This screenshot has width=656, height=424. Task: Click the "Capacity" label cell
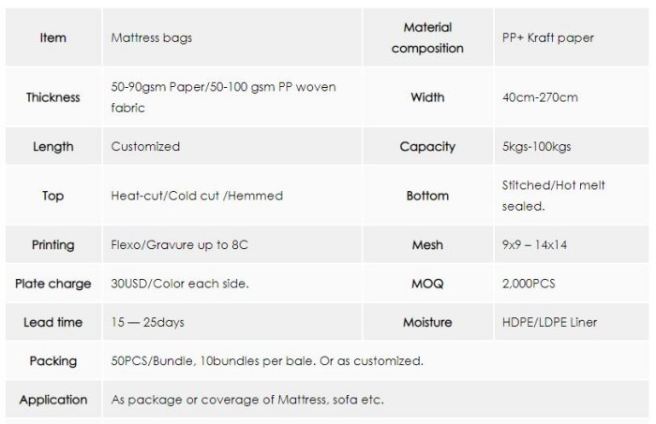[427, 147]
